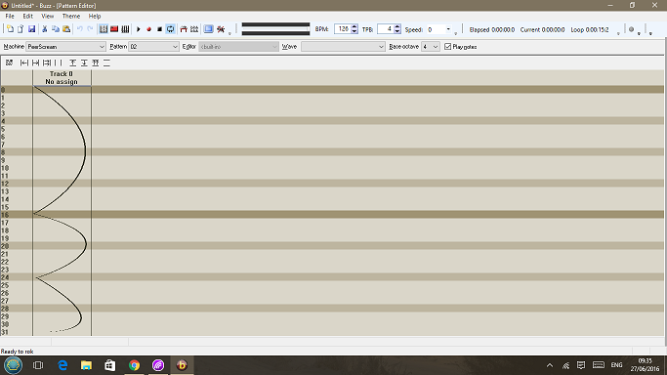Click the Play button in the toolbar
Screen dimensions: 667x375
139,29
